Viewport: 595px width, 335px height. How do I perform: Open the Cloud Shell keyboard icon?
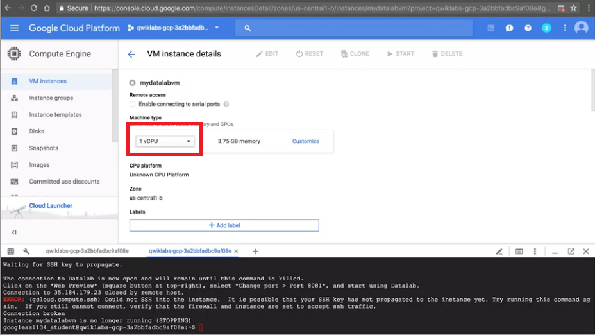click(x=11, y=251)
